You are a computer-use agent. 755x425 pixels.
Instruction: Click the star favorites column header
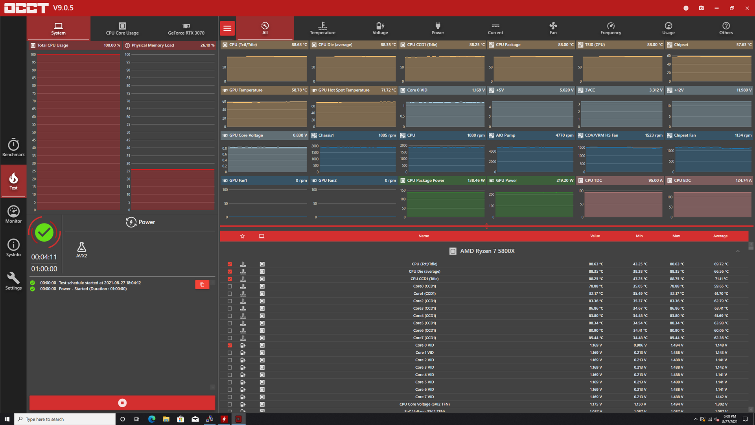pyautogui.click(x=242, y=236)
